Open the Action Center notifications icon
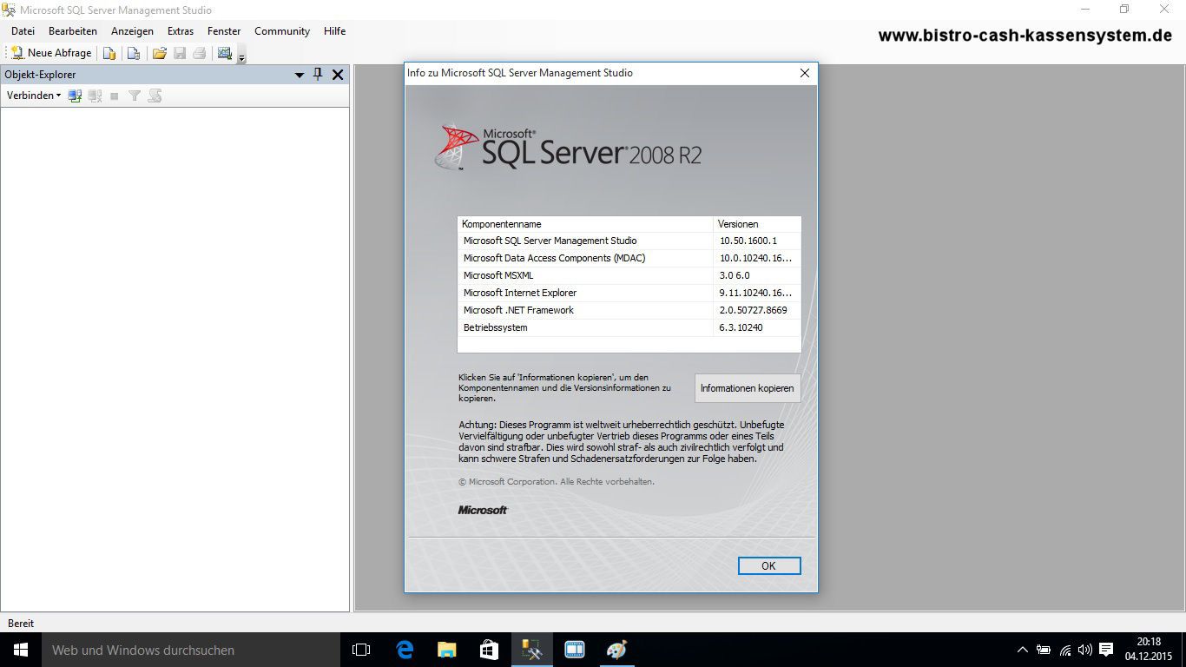The width and height of the screenshot is (1186, 667). point(1106,650)
